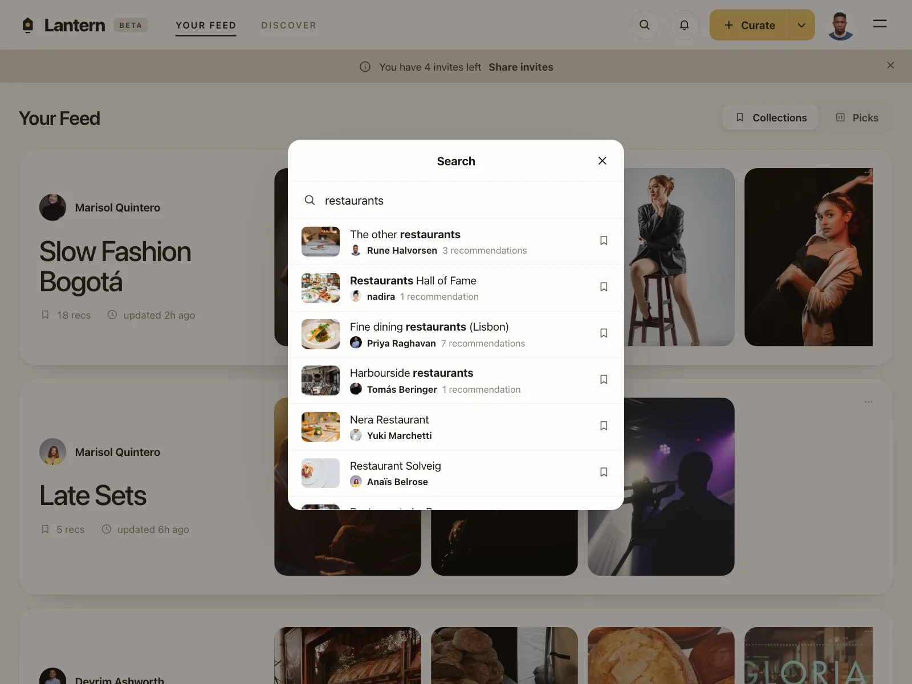Click the bookmark icon beside '18 recs'
Image resolution: width=912 pixels, height=684 pixels.
coord(45,315)
